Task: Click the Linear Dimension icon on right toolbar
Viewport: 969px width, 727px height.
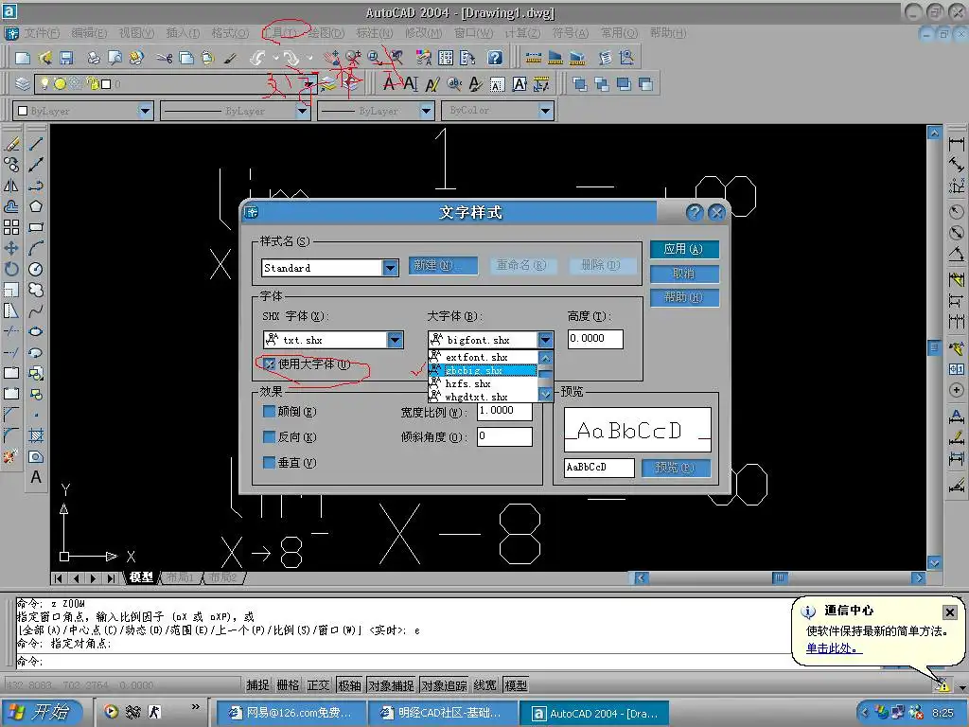Action: 956,144
